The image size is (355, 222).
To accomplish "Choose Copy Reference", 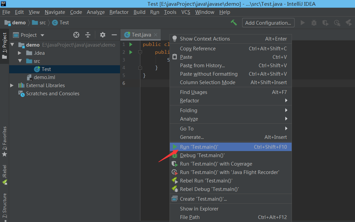I will coord(231,49).
